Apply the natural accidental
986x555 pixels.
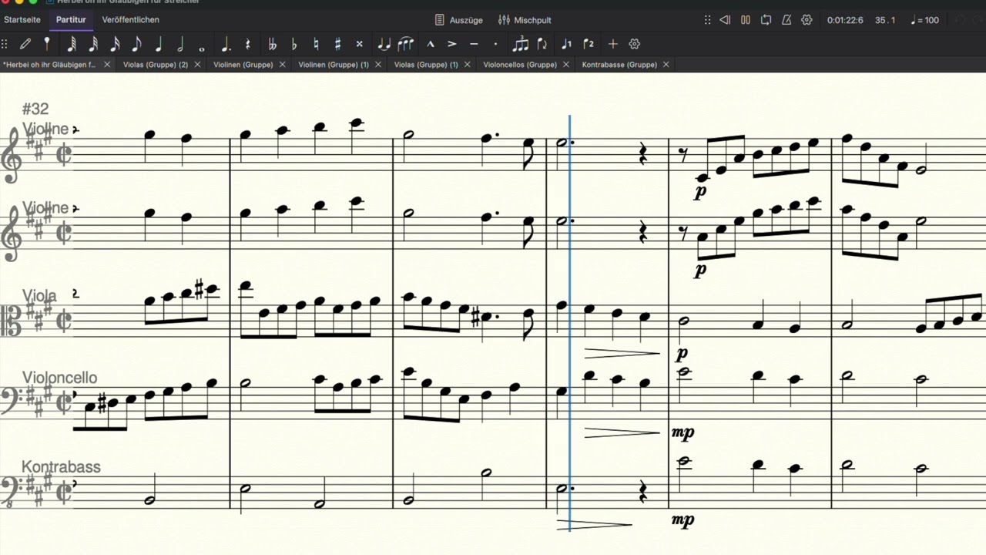[316, 44]
